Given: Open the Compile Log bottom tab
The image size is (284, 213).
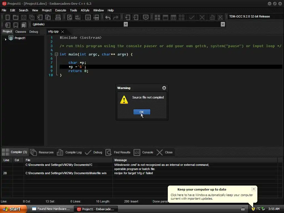Looking at the screenshot, I should (69, 152).
